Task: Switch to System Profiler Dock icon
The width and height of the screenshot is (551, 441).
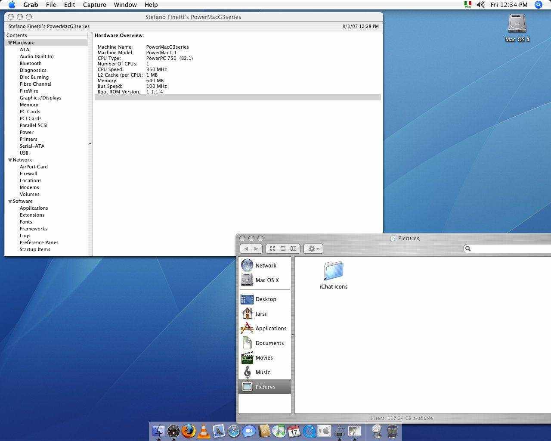Action: click(339, 431)
